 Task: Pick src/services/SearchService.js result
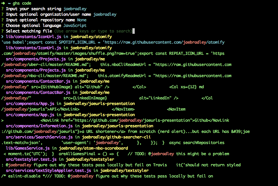pos(78,137)
